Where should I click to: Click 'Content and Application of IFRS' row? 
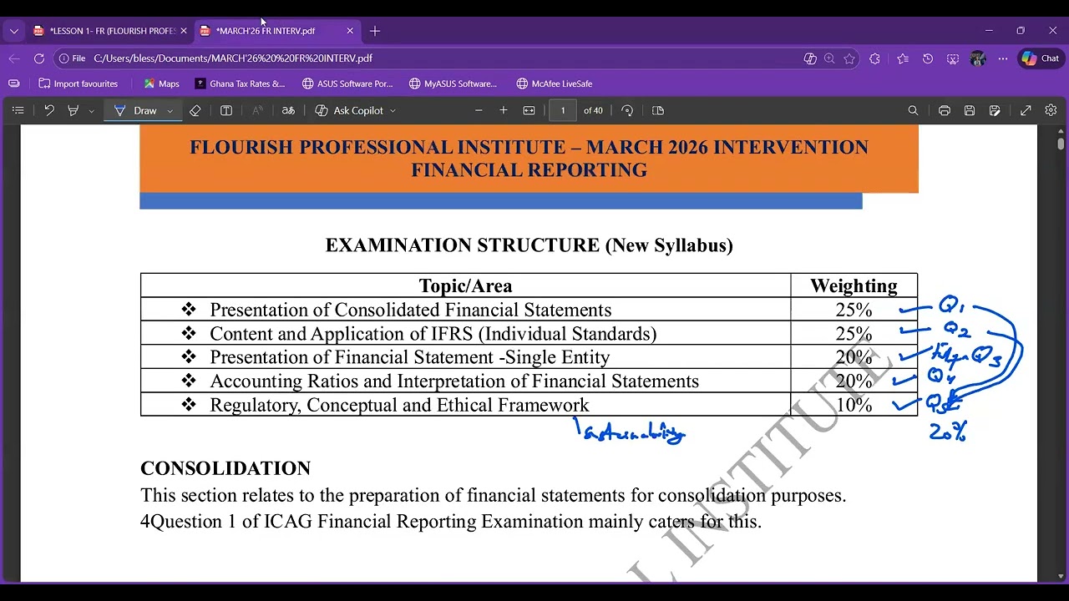point(529,334)
